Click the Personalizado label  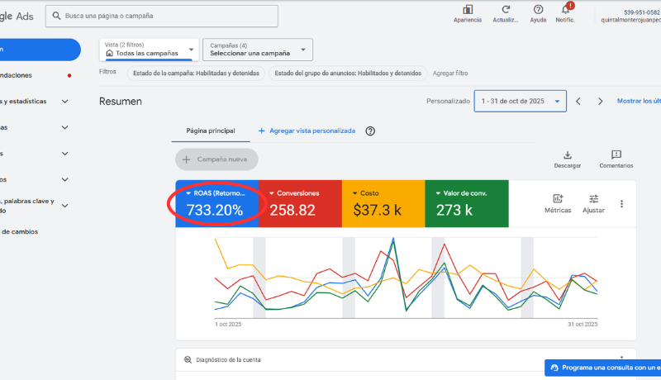click(448, 101)
